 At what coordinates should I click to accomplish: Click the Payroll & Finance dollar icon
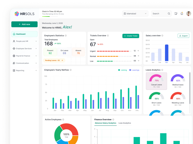coord(14,56)
